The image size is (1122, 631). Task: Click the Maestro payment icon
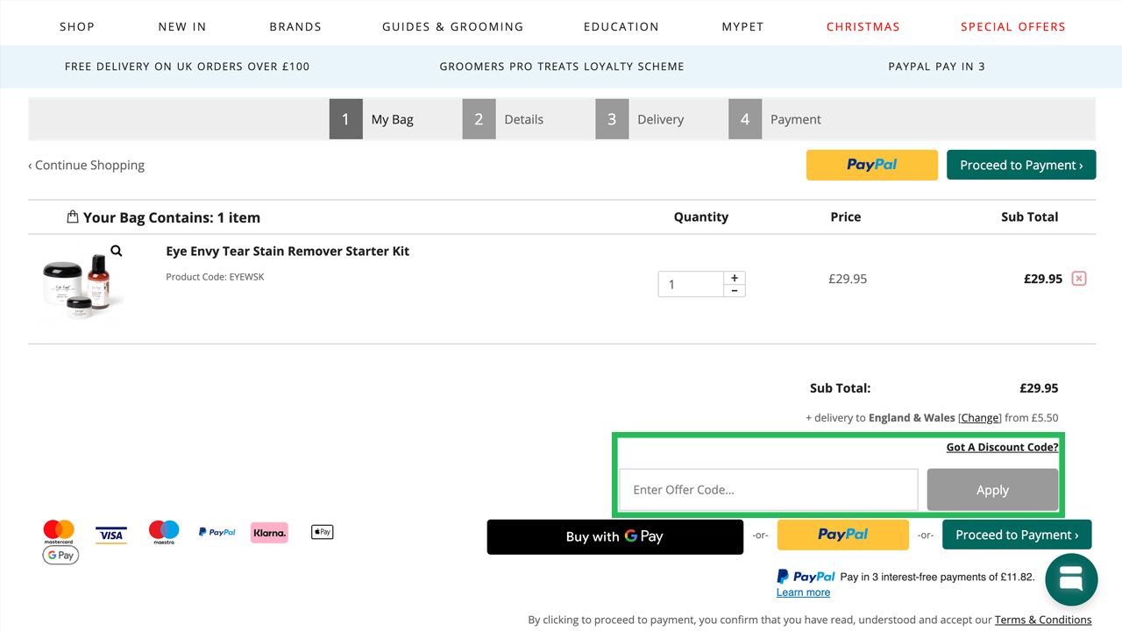click(x=164, y=532)
